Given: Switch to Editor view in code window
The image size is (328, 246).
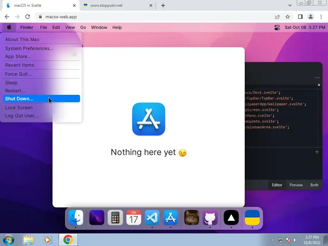Looking at the screenshot, I should tap(277, 185).
